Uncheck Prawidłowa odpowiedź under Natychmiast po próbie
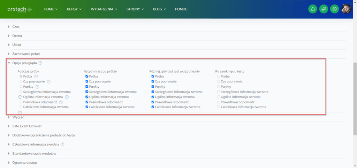The width and height of the screenshot is (357, 168). [87, 102]
